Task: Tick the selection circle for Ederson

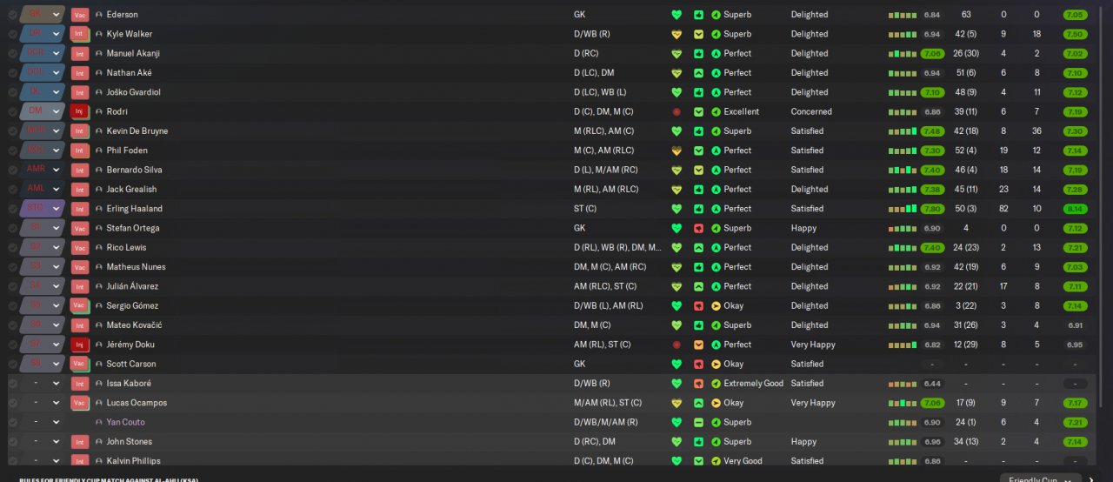Action: coord(12,15)
